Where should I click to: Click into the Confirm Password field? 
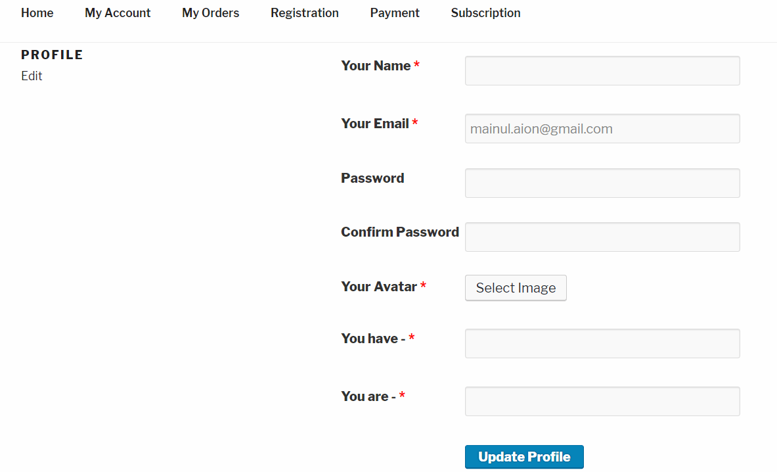point(602,237)
